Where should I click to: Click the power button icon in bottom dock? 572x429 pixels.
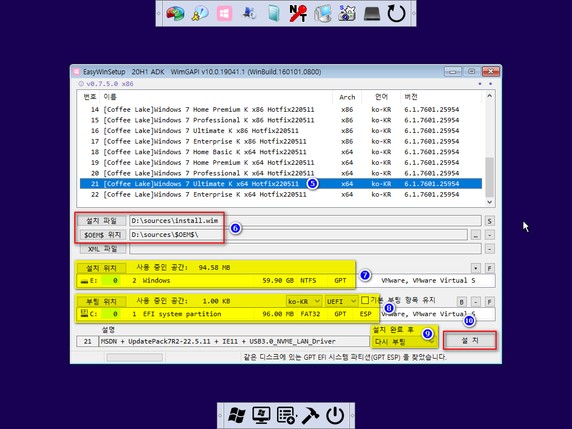(335, 415)
